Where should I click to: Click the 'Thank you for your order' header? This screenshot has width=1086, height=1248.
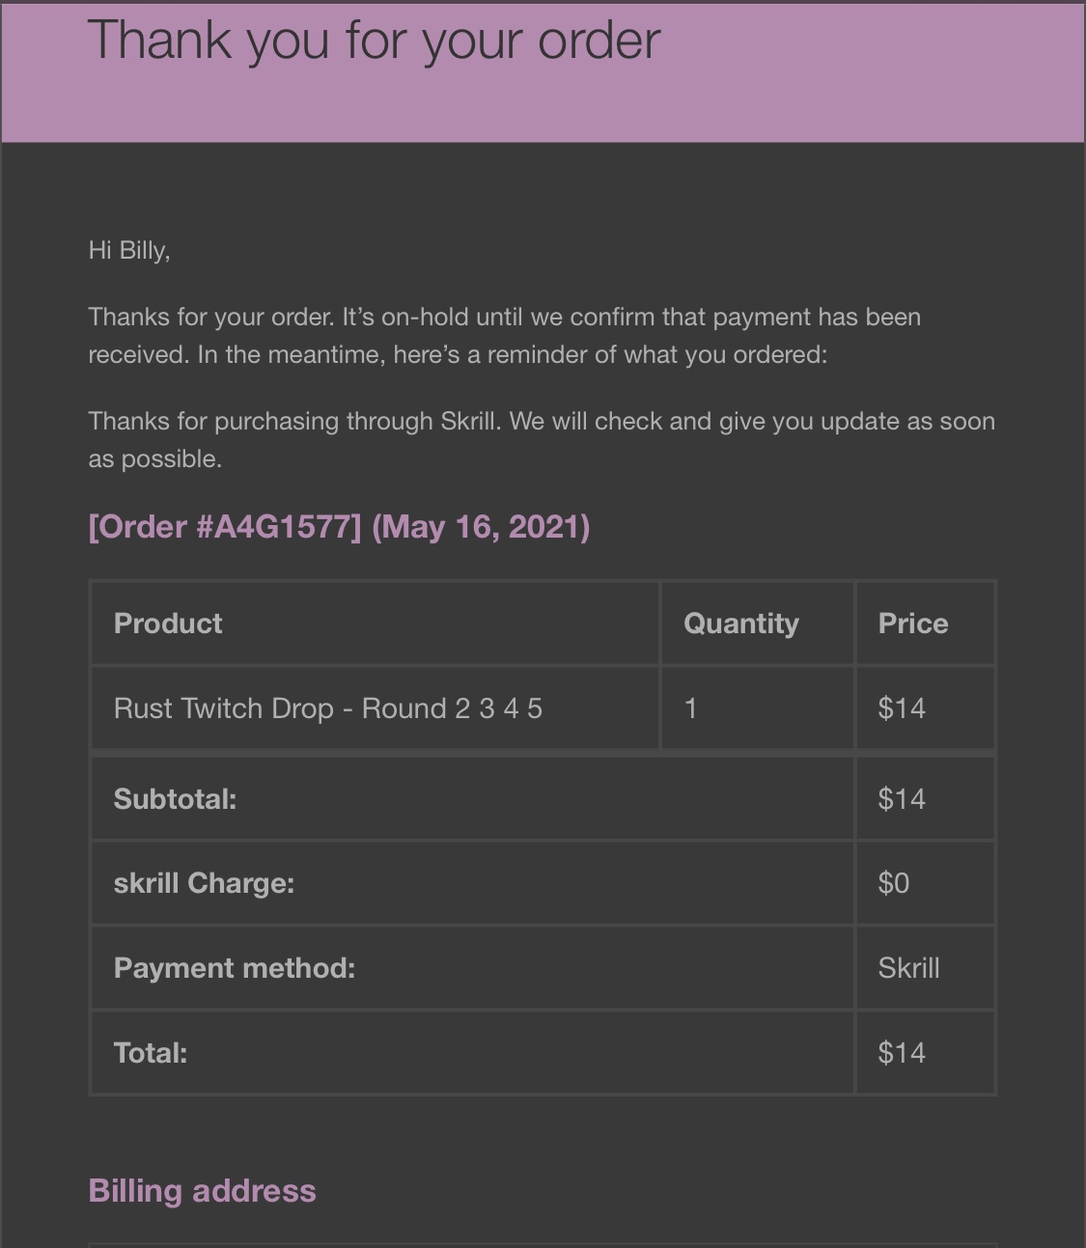pyautogui.click(x=374, y=42)
